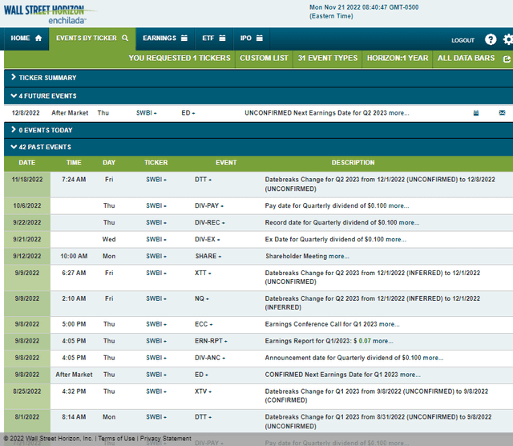Sort by the Day column header
513x446 pixels.
point(109,163)
